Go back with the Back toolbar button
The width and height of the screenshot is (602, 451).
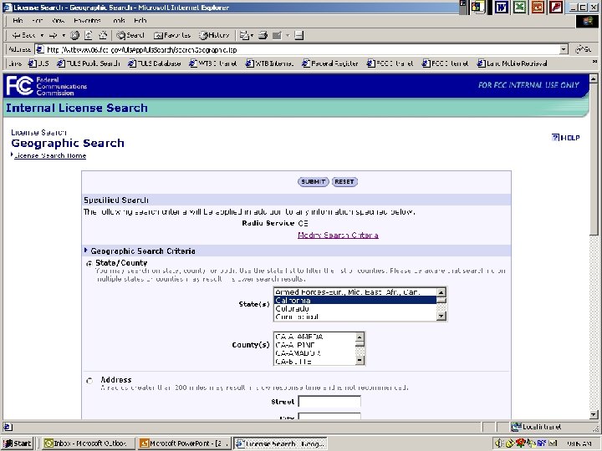(23, 35)
